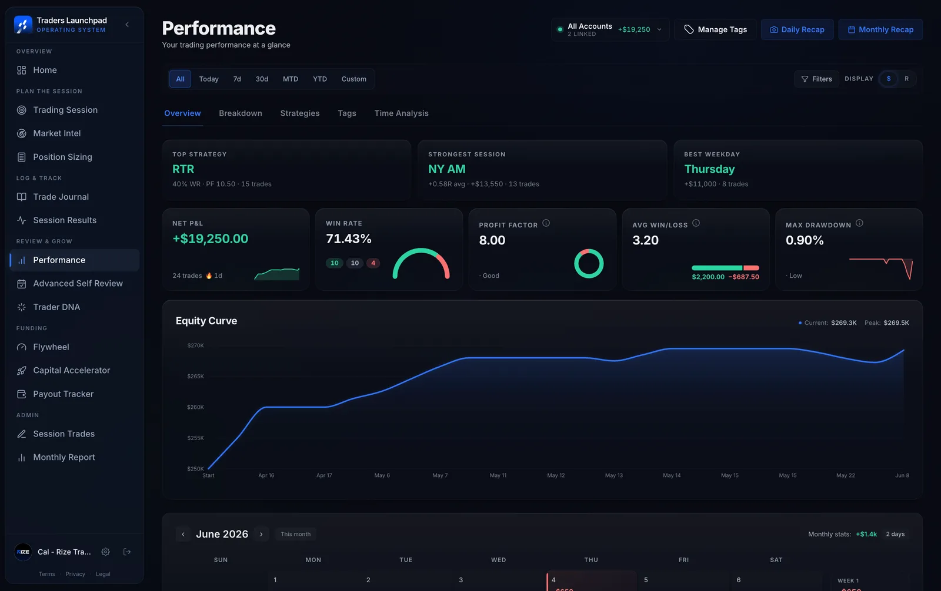Switch display to R mode
The width and height of the screenshot is (941, 591).
[906, 79]
